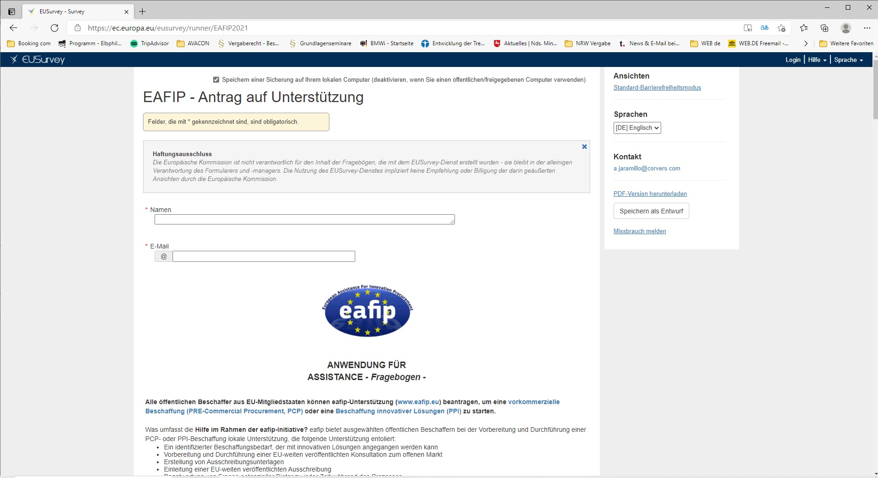Image resolution: width=878 pixels, height=478 pixels.
Task: Open the Sprache menu
Action: click(x=848, y=60)
